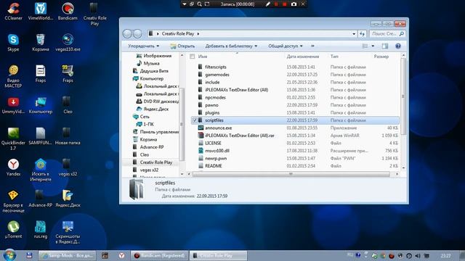Select Скриншоты в Яндекс.Д... desktop icon
The height and width of the screenshot is (261, 465).
[x=68, y=232]
